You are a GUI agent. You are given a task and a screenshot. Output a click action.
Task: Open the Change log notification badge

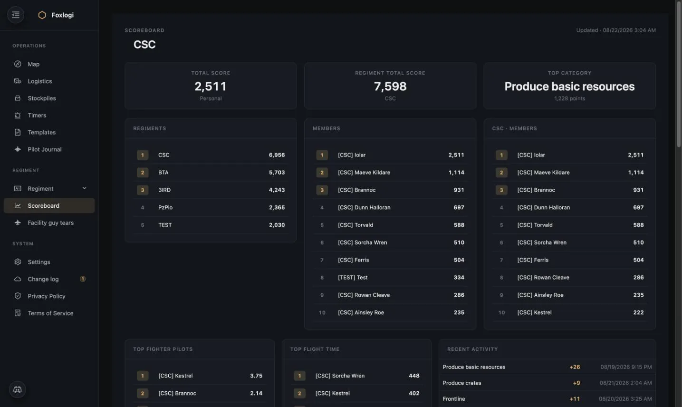(83, 279)
